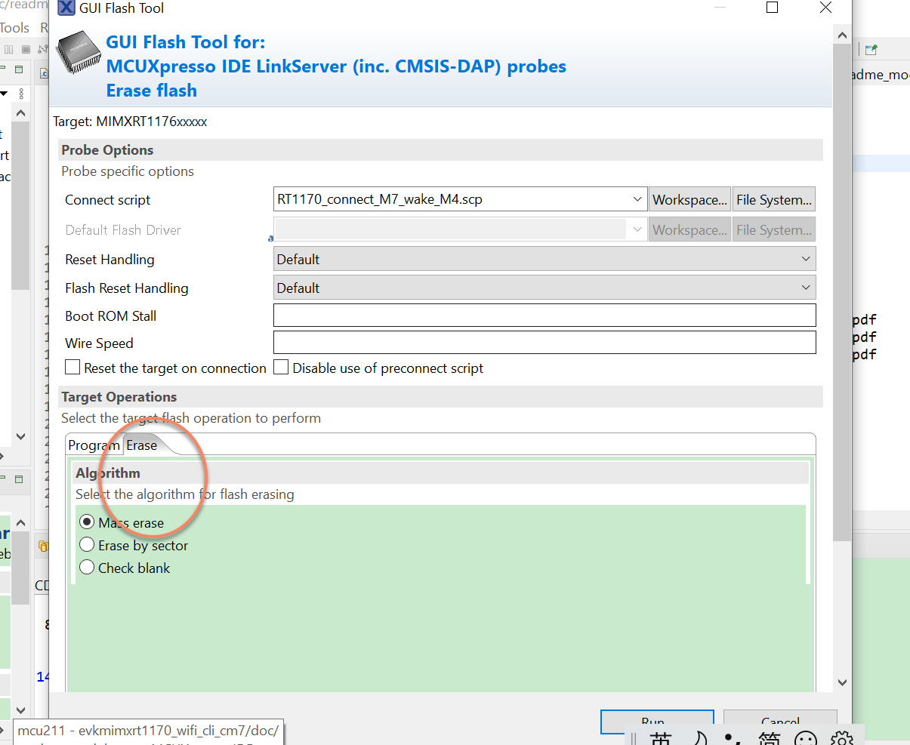Switch to the Program tab

(x=94, y=445)
